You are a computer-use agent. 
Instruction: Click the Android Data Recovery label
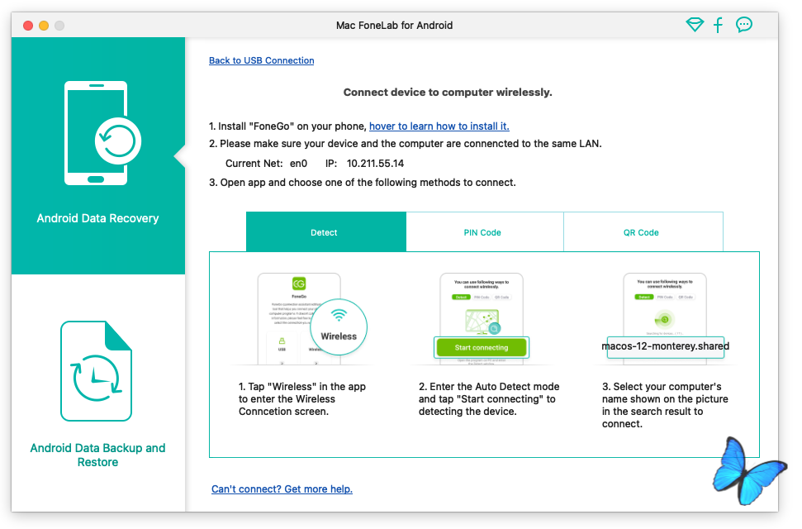97,218
